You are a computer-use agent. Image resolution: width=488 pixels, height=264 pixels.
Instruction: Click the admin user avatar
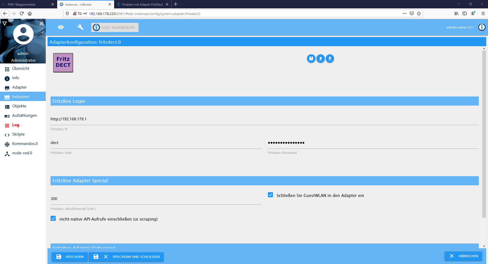(x=23, y=34)
